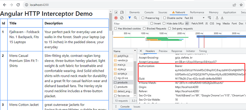Select the Issues drawer tab
The image size is (246, 110).
tap(137, 107)
